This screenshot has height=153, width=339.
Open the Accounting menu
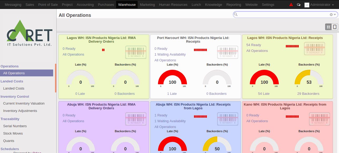pos(85,4)
